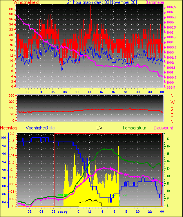Click the 180 wind direction value

coord(11,108)
